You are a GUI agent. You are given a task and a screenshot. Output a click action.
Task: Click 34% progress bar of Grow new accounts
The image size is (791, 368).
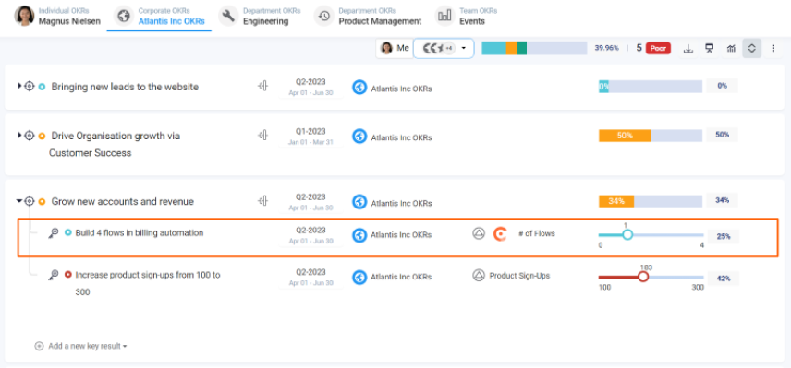click(651, 201)
